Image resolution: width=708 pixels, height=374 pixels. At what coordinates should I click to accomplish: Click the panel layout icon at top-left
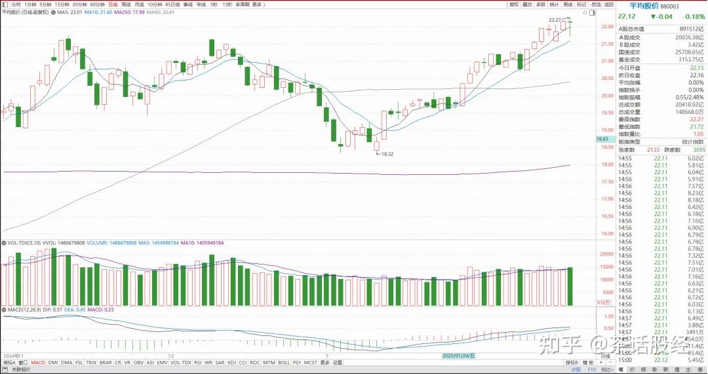5,5
